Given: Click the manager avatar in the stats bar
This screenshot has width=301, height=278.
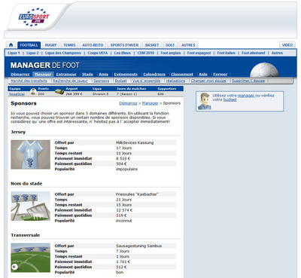Looking at the screenshot, I should [33, 92].
